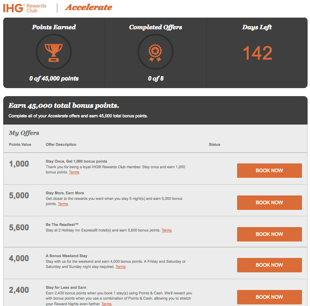Screen dimensions: 310x306
Task: Book the Stay for Less and Earn offer
Action: point(269,297)
